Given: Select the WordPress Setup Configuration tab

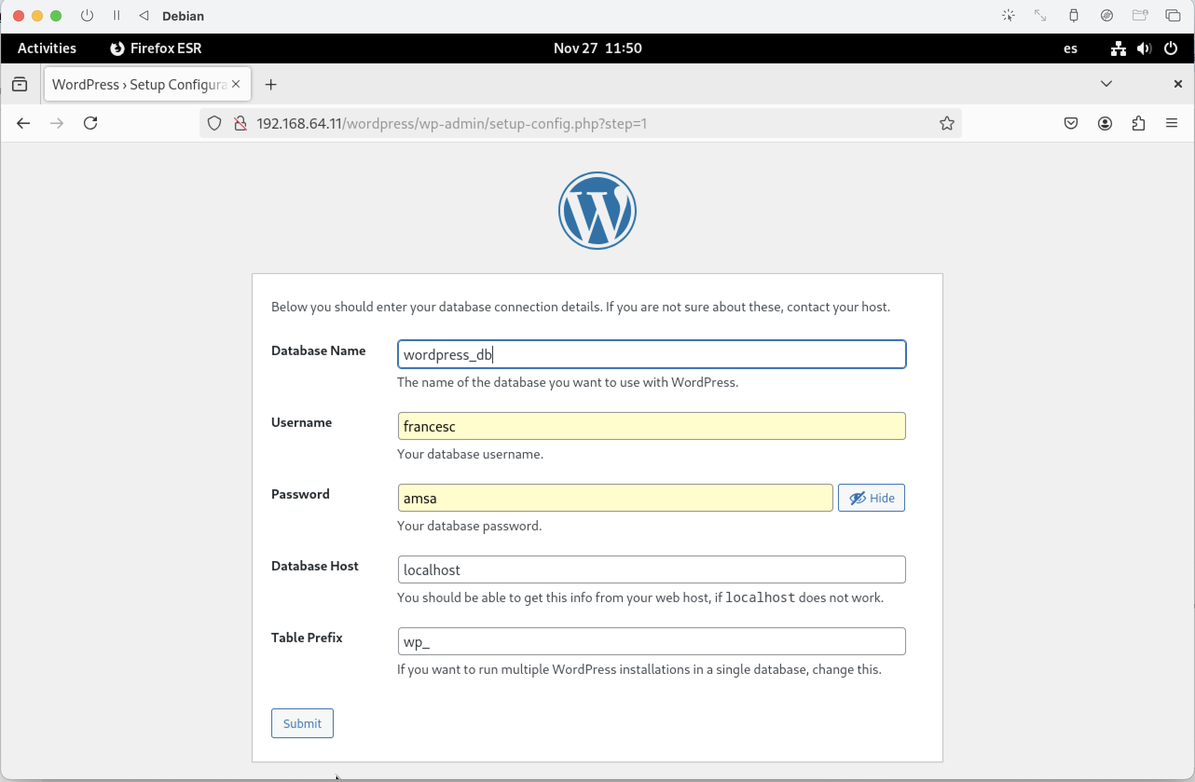Looking at the screenshot, I should pyautogui.click(x=147, y=84).
